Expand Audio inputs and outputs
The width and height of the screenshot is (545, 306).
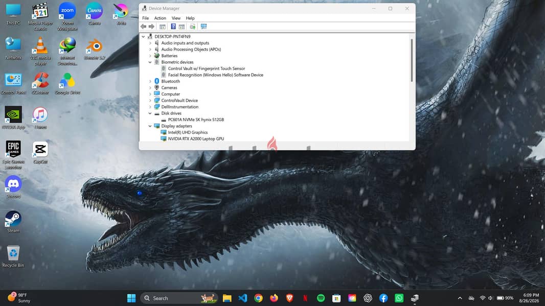point(150,43)
